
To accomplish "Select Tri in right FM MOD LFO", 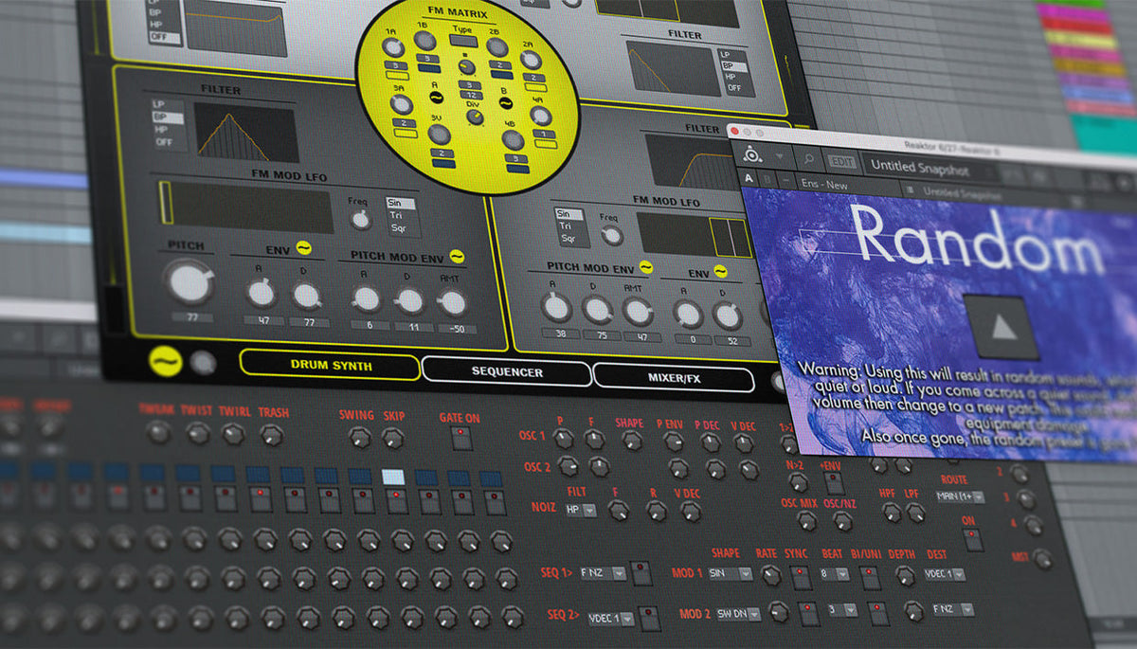I will pos(568,226).
